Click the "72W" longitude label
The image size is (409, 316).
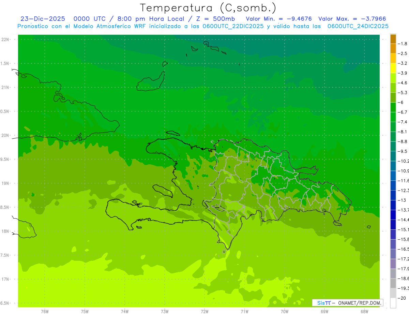click(204, 312)
